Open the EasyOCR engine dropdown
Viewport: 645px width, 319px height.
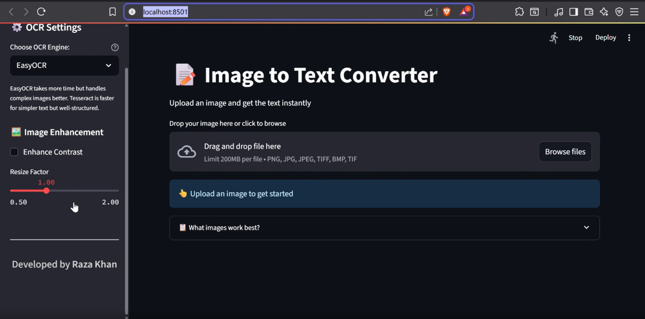(64, 65)
